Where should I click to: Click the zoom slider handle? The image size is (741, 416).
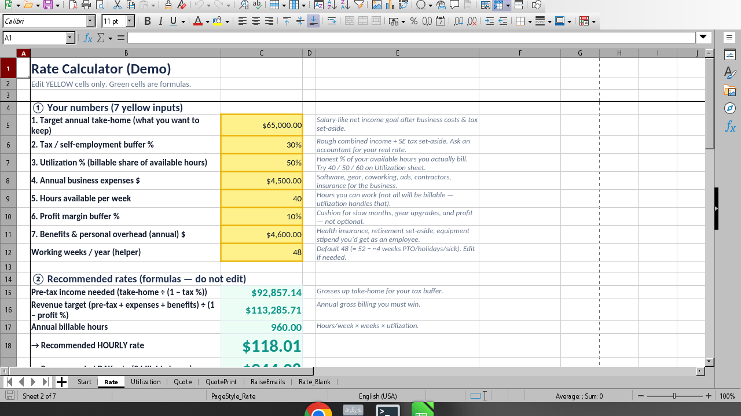click(674, 396)
